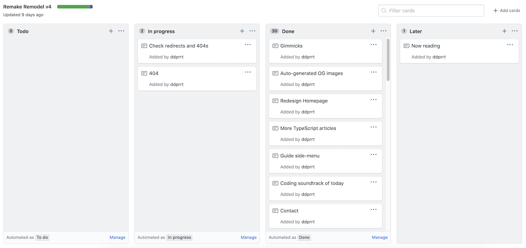The width and height of the screenshot is (526, 248).
Task: Click note icon on 404 card
Action: pos(144,73)
